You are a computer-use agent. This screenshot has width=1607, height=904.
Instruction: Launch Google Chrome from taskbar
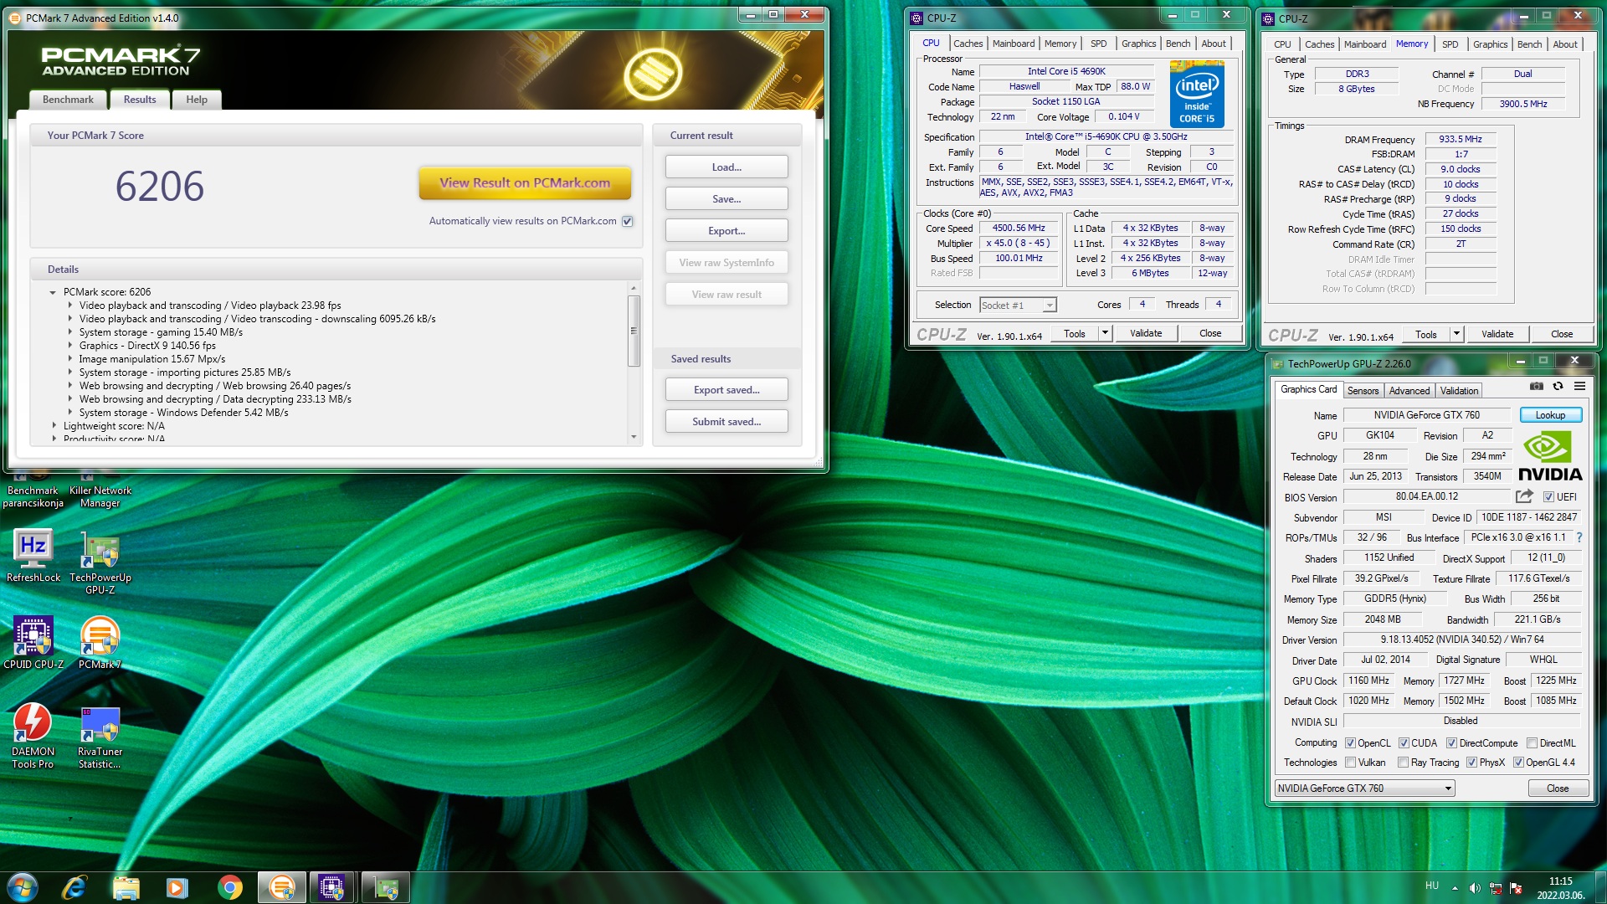click(x=229, y=887)
